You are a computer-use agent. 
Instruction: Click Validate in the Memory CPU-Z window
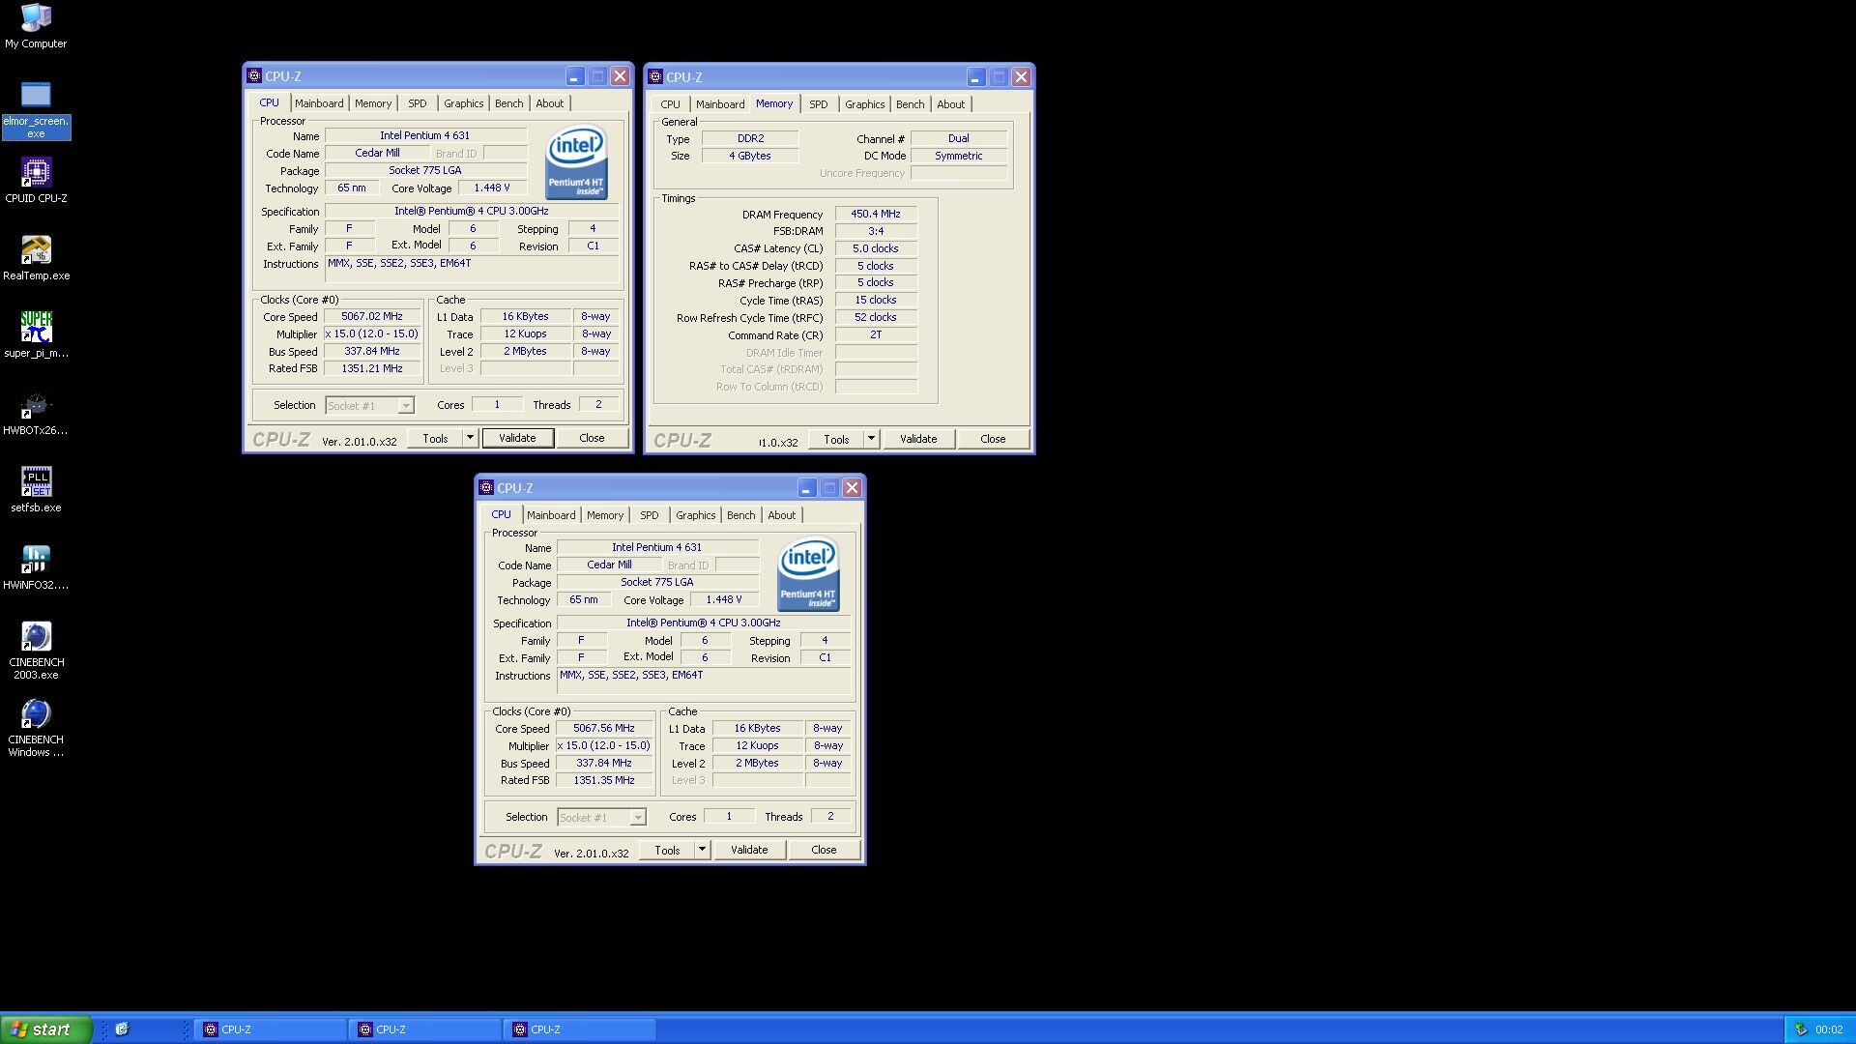coord(918,439)
